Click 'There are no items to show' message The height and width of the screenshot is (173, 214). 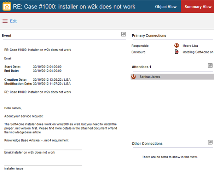170,157
